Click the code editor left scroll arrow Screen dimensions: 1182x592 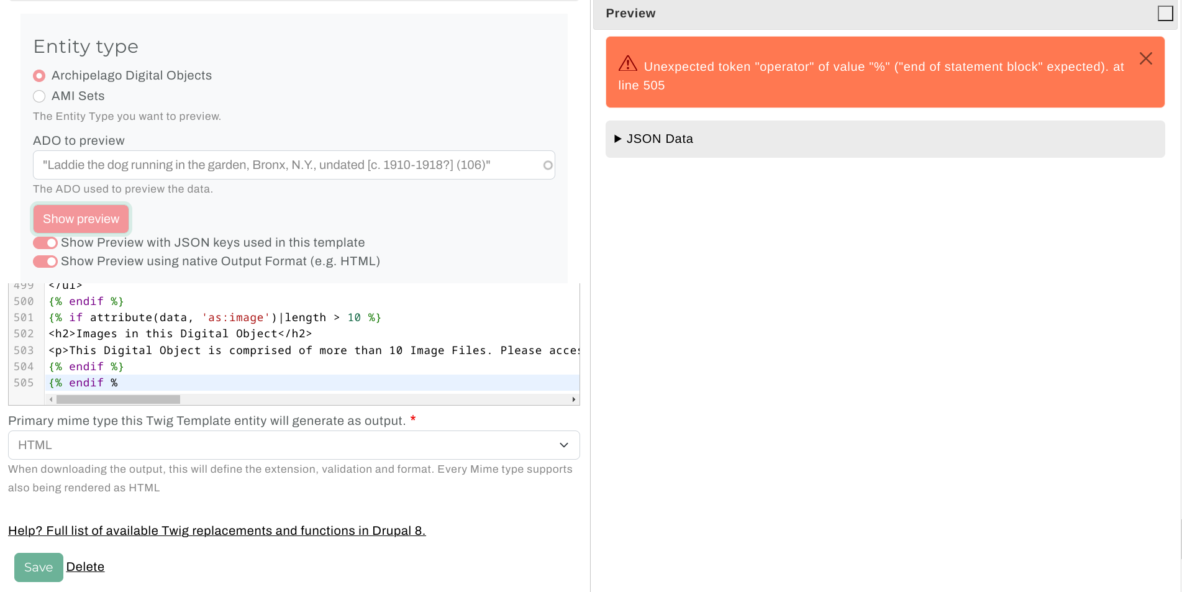click(51, 399)
